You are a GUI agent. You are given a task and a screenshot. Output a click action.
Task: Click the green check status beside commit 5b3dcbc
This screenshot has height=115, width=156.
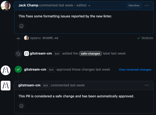click(x=139, y=38)
